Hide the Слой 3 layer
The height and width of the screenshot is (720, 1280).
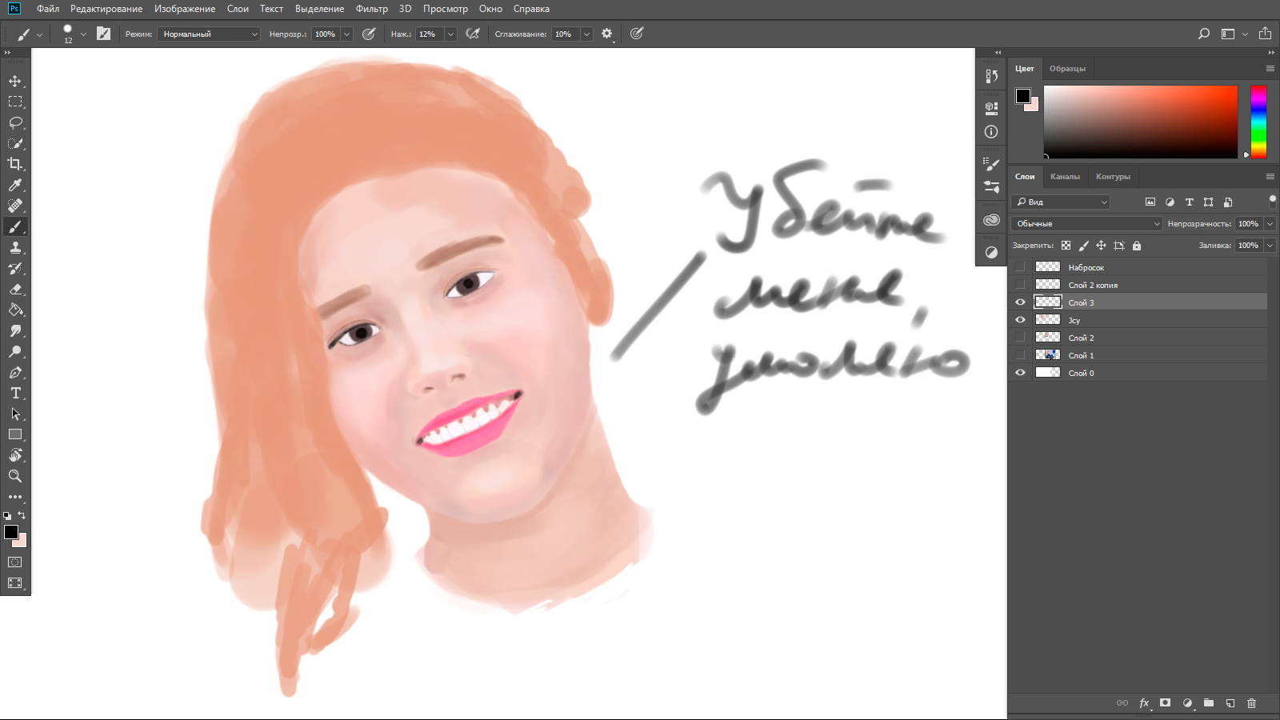point(1020,302)
